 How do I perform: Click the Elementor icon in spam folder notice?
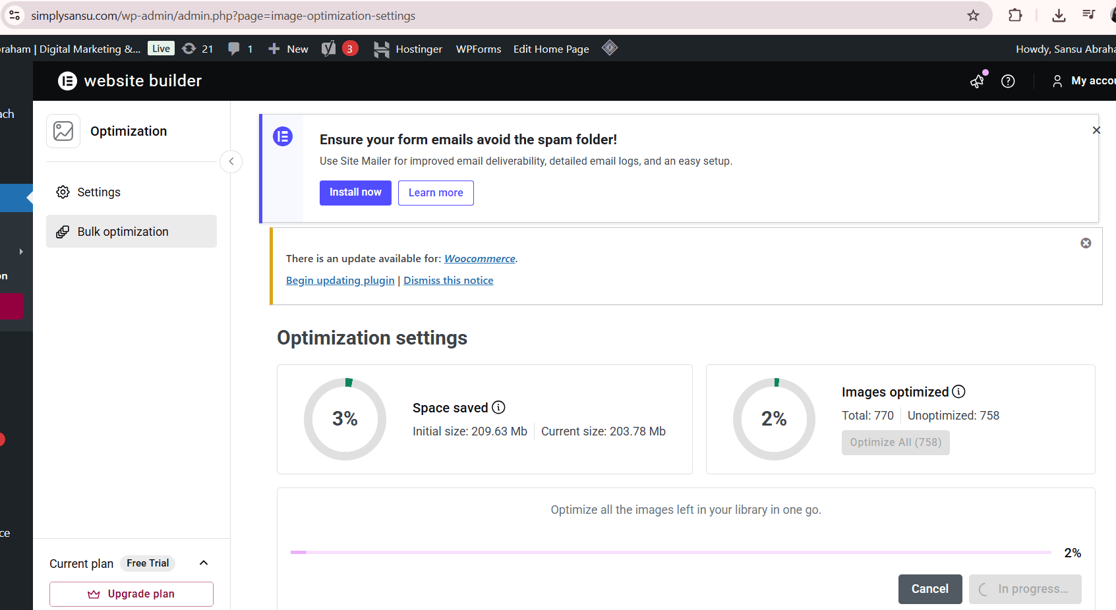[x=283, y=136]
